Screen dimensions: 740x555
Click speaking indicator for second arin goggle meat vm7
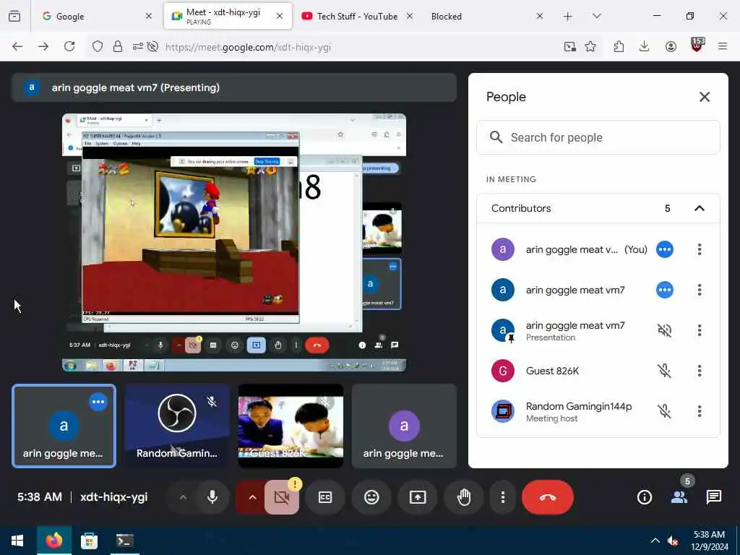click(665, 290)
